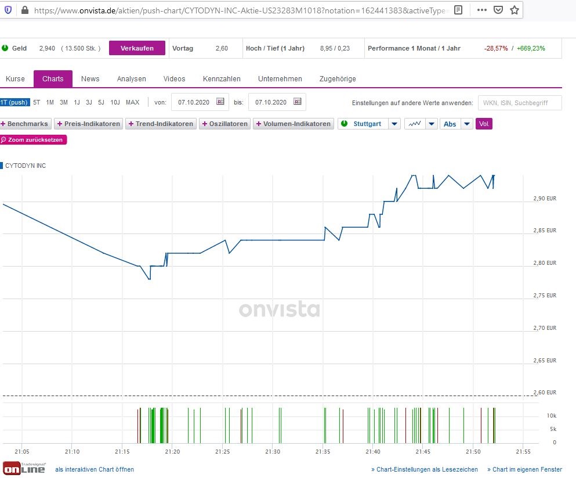The image size is (576, 478).
Task: Bookmark page using the star icon
Action: pyautogui.click(x=515, y=9)
